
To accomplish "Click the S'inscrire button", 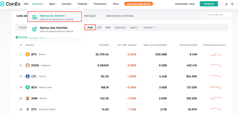I will point(209,4).
